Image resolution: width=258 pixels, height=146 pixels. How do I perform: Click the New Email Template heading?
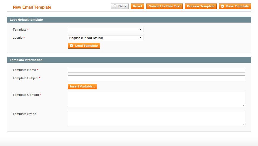click(32, 7)
